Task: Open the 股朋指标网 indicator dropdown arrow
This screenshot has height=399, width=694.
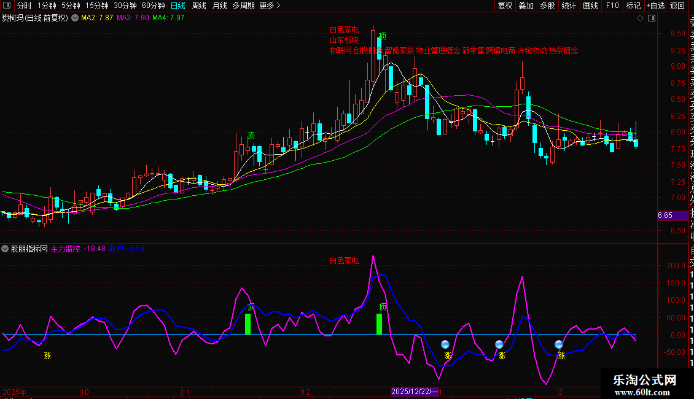Action: tap(5, 249)
